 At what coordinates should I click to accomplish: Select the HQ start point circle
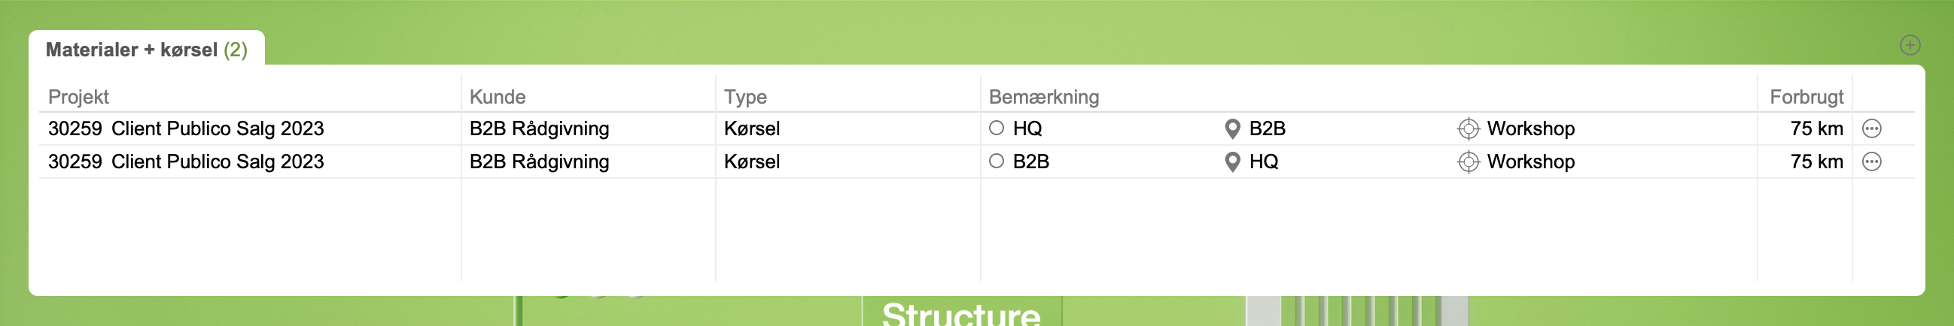point(996,128)
